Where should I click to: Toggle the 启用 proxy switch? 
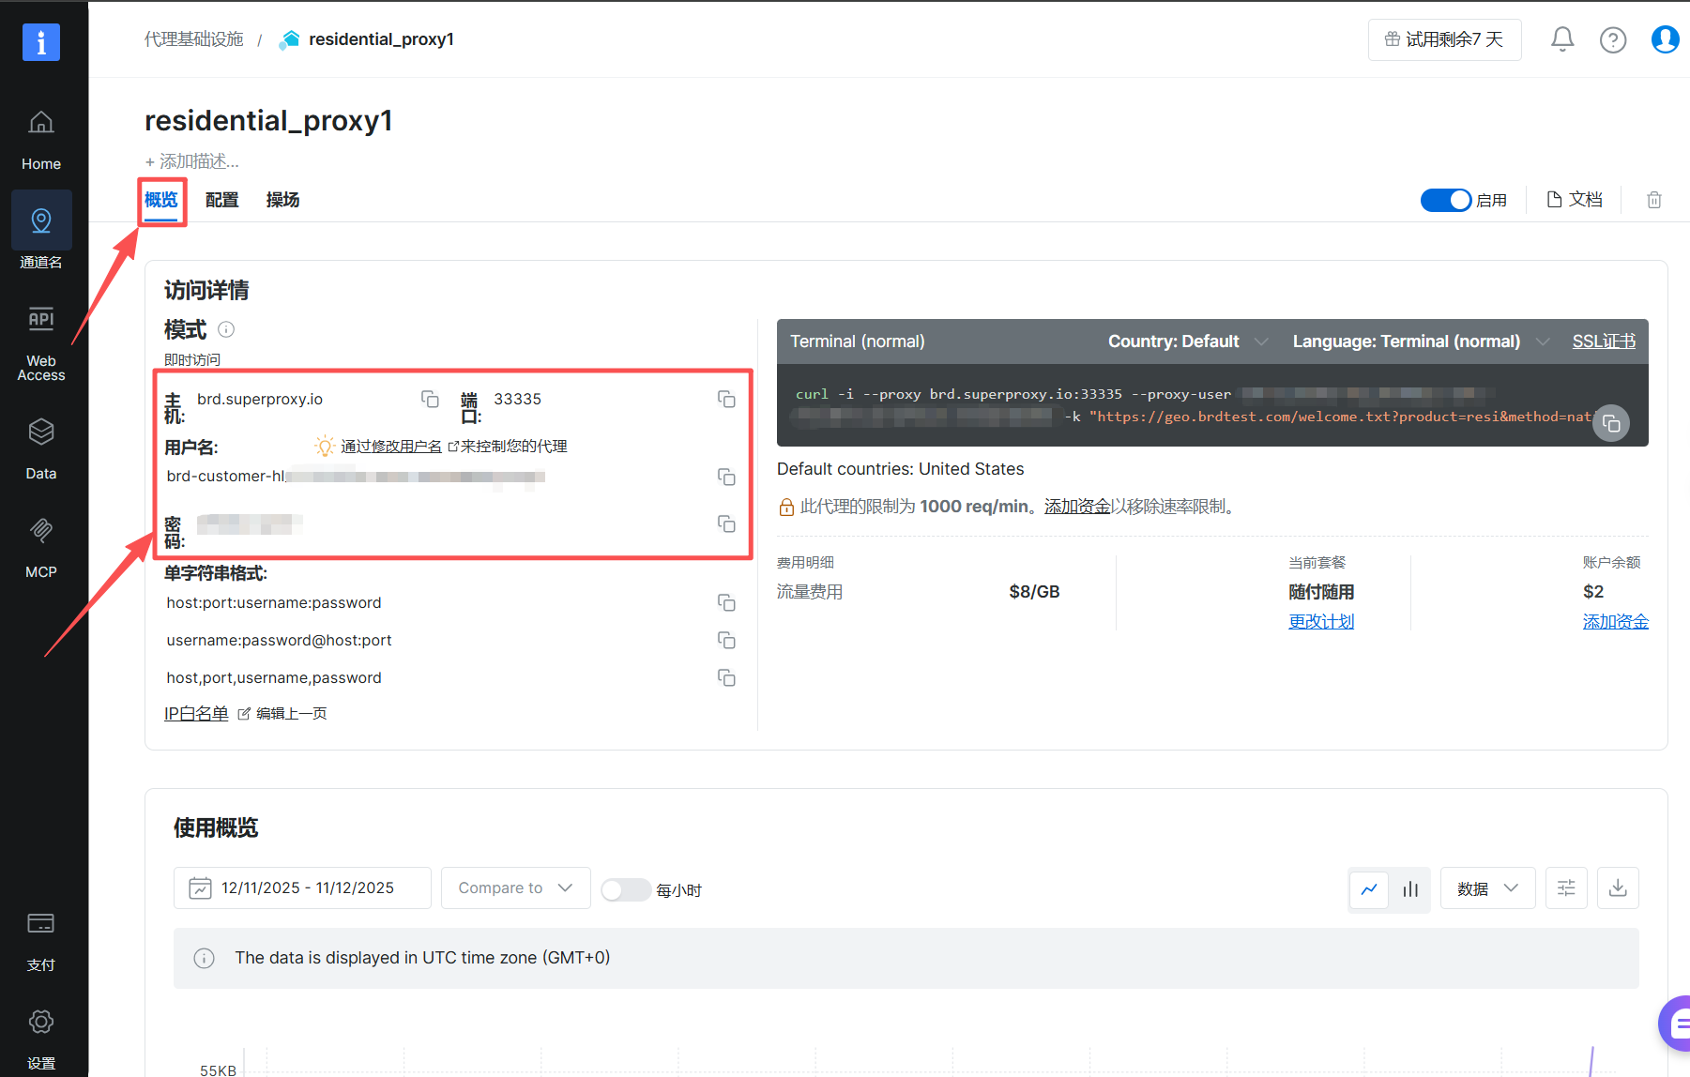tap(1445, 200)
